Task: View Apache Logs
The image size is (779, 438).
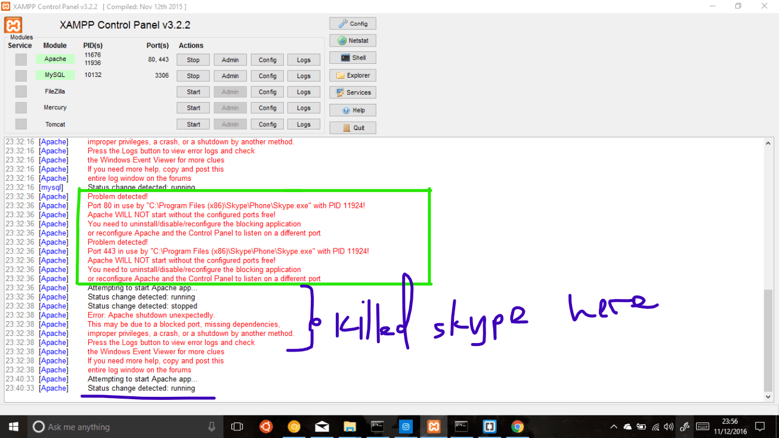Action: (x=304, y=60)
